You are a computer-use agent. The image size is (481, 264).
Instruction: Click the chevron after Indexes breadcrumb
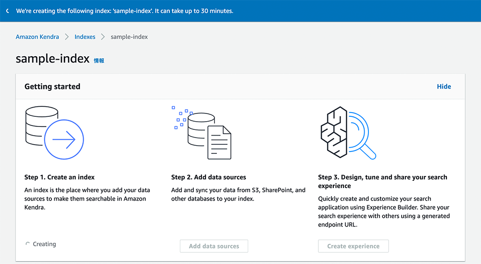tap(103, 37)
